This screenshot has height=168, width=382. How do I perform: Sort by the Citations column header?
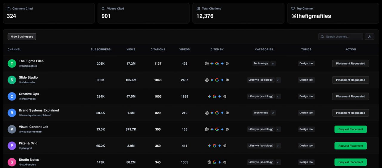tap(158, 50)
